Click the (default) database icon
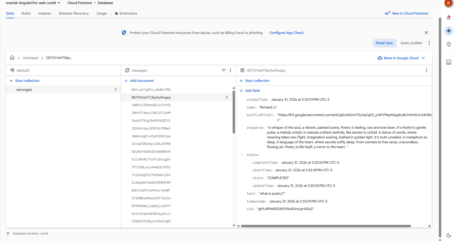Screen dimensions: 455x241 [12, 70]
